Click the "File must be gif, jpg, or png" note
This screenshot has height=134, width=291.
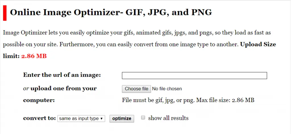point(188,100)
